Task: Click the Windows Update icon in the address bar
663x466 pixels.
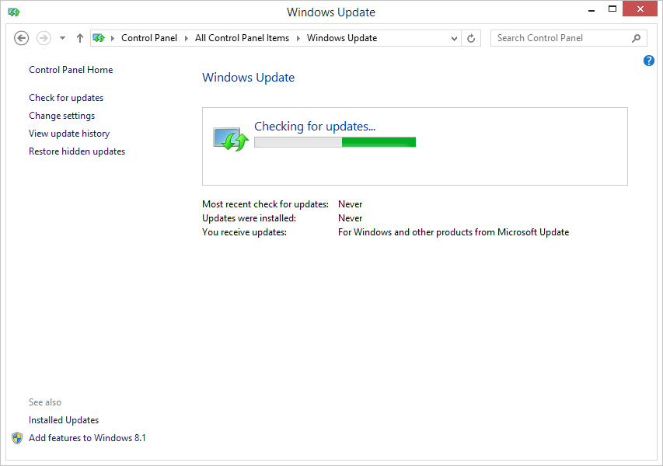Action: click(x=99, y=38)
